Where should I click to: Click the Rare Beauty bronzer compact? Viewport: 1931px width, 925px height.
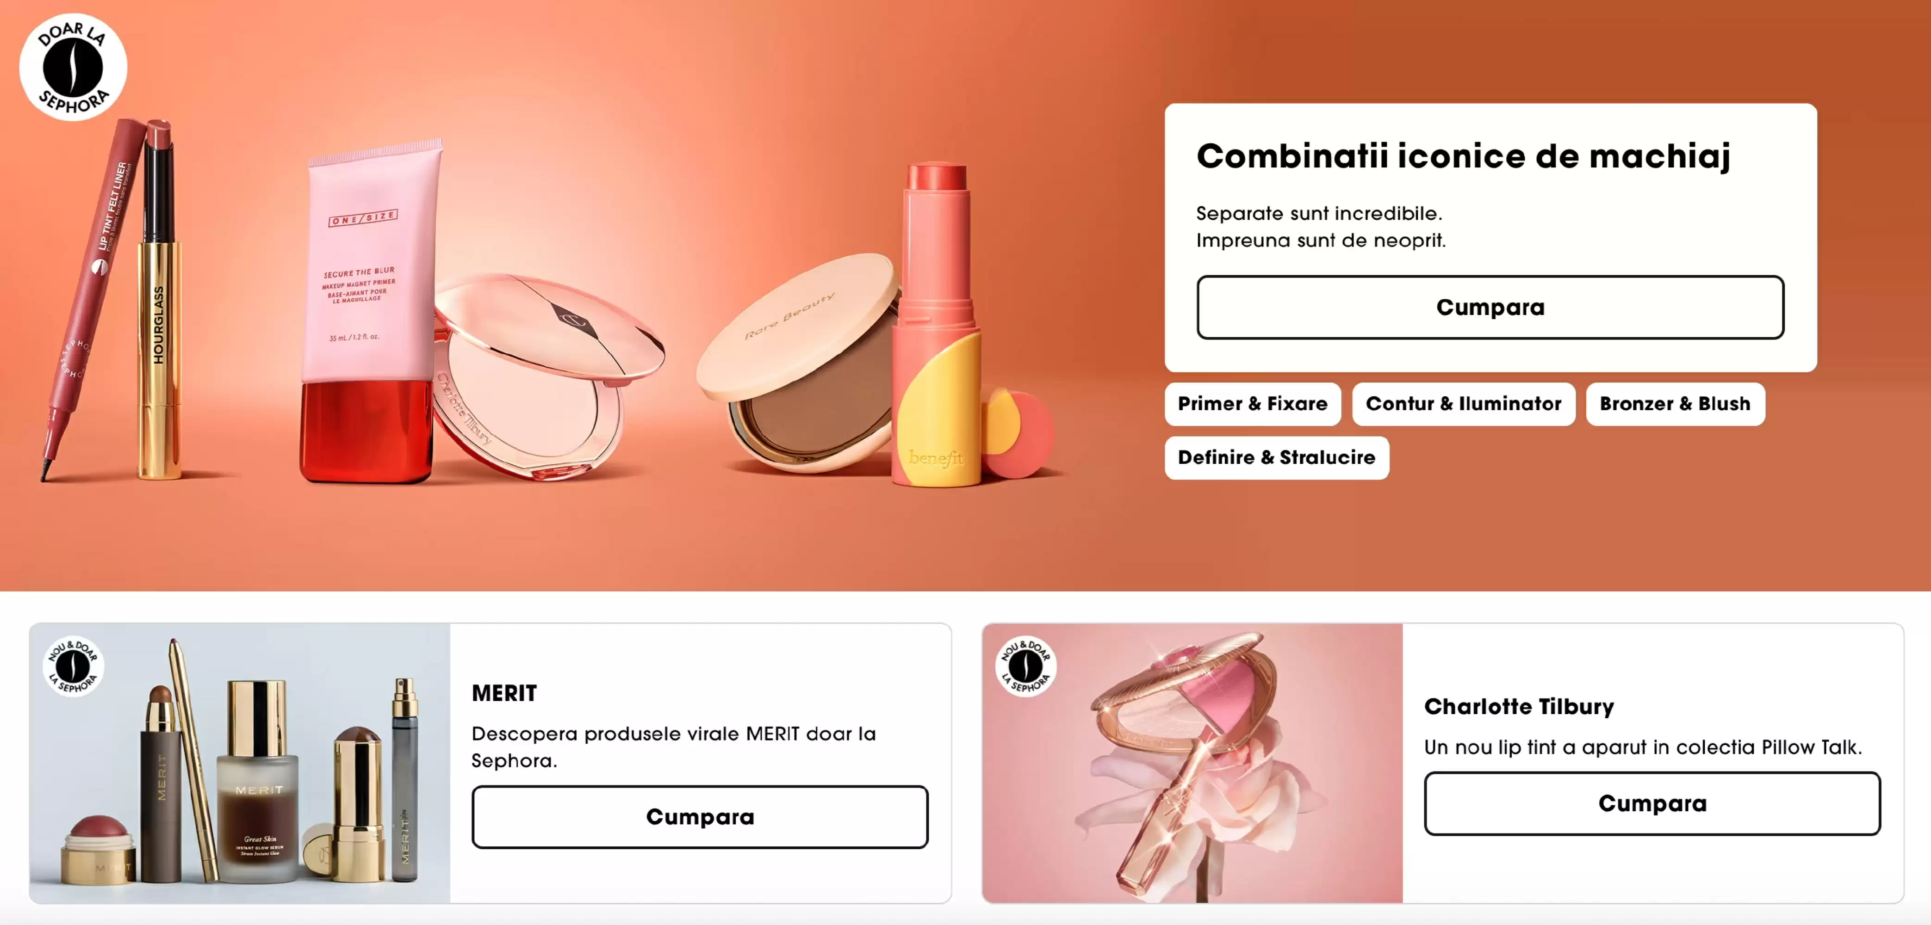[798, 363]
